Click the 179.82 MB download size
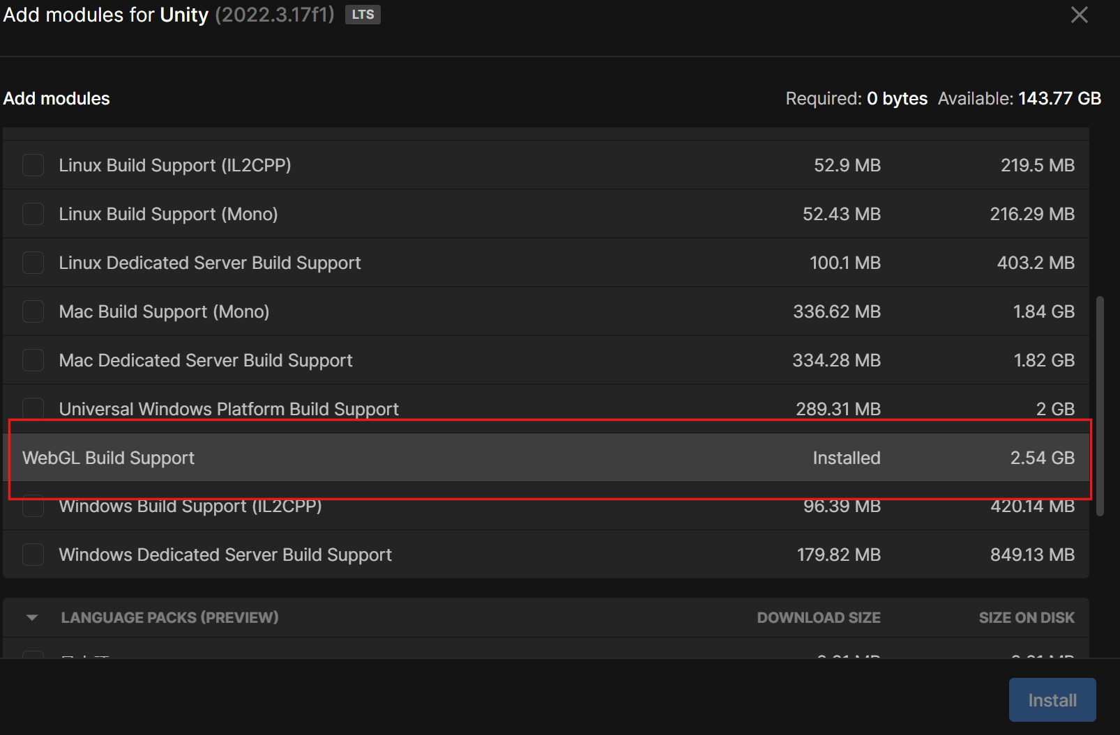 (839, 555)
